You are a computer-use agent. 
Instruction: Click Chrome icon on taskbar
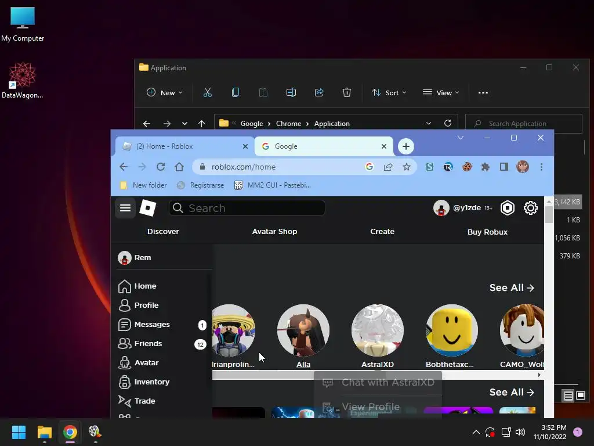70,432
